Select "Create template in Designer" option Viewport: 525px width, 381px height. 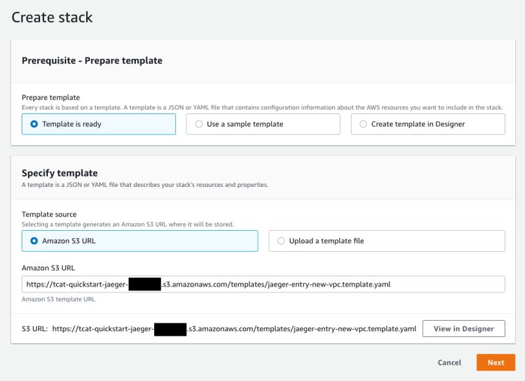pos(364,124)
